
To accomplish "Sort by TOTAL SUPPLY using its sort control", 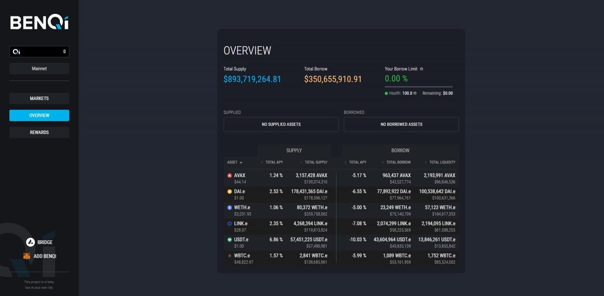I will [x=301, y=162].
